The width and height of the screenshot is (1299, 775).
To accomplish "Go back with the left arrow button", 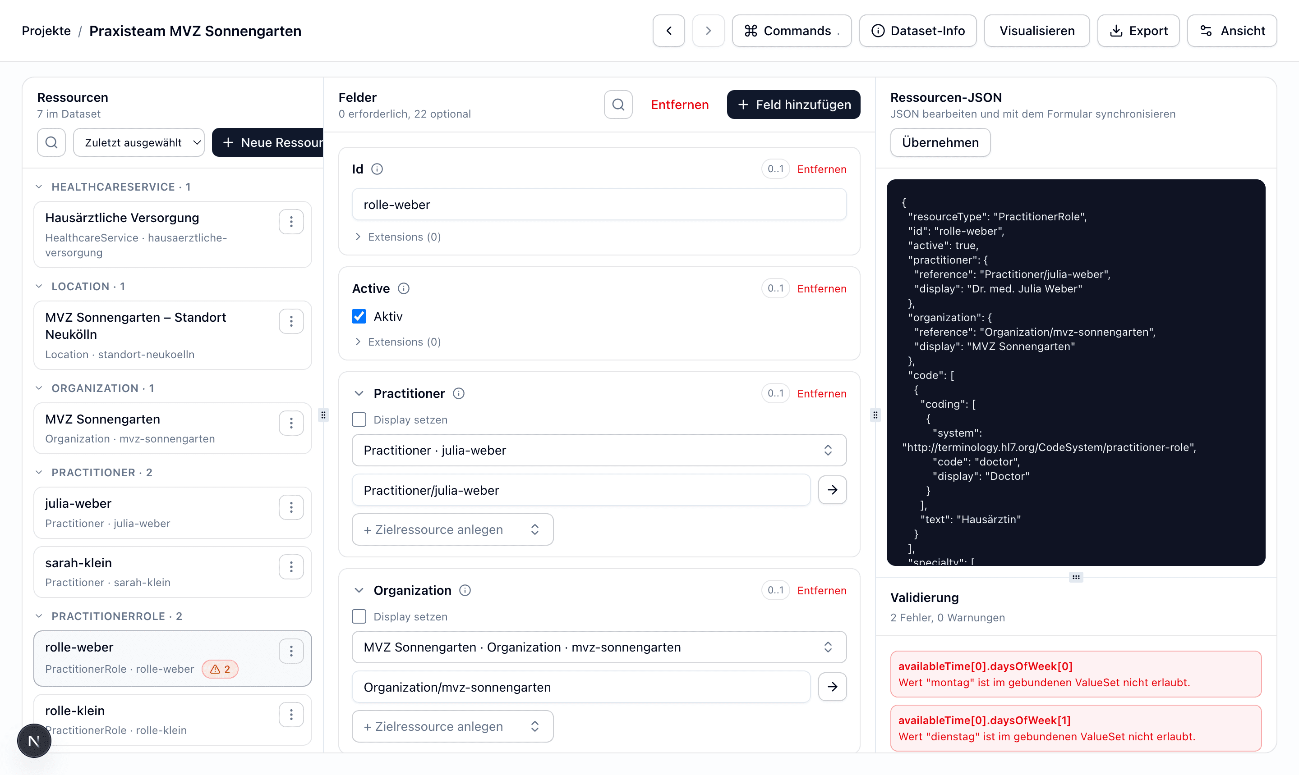I will 668,31.
